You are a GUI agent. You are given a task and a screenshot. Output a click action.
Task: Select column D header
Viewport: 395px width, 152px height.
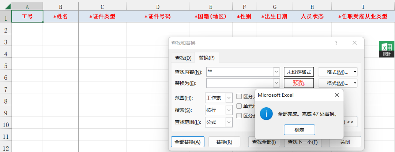[158, 6]
